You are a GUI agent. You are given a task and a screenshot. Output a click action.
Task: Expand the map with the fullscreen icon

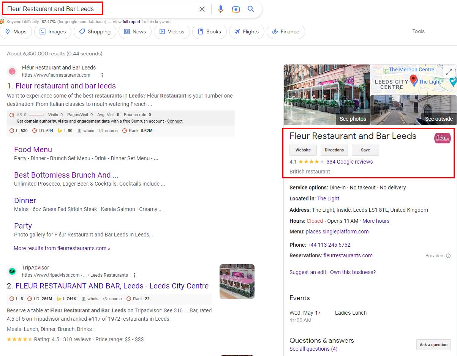449,71
